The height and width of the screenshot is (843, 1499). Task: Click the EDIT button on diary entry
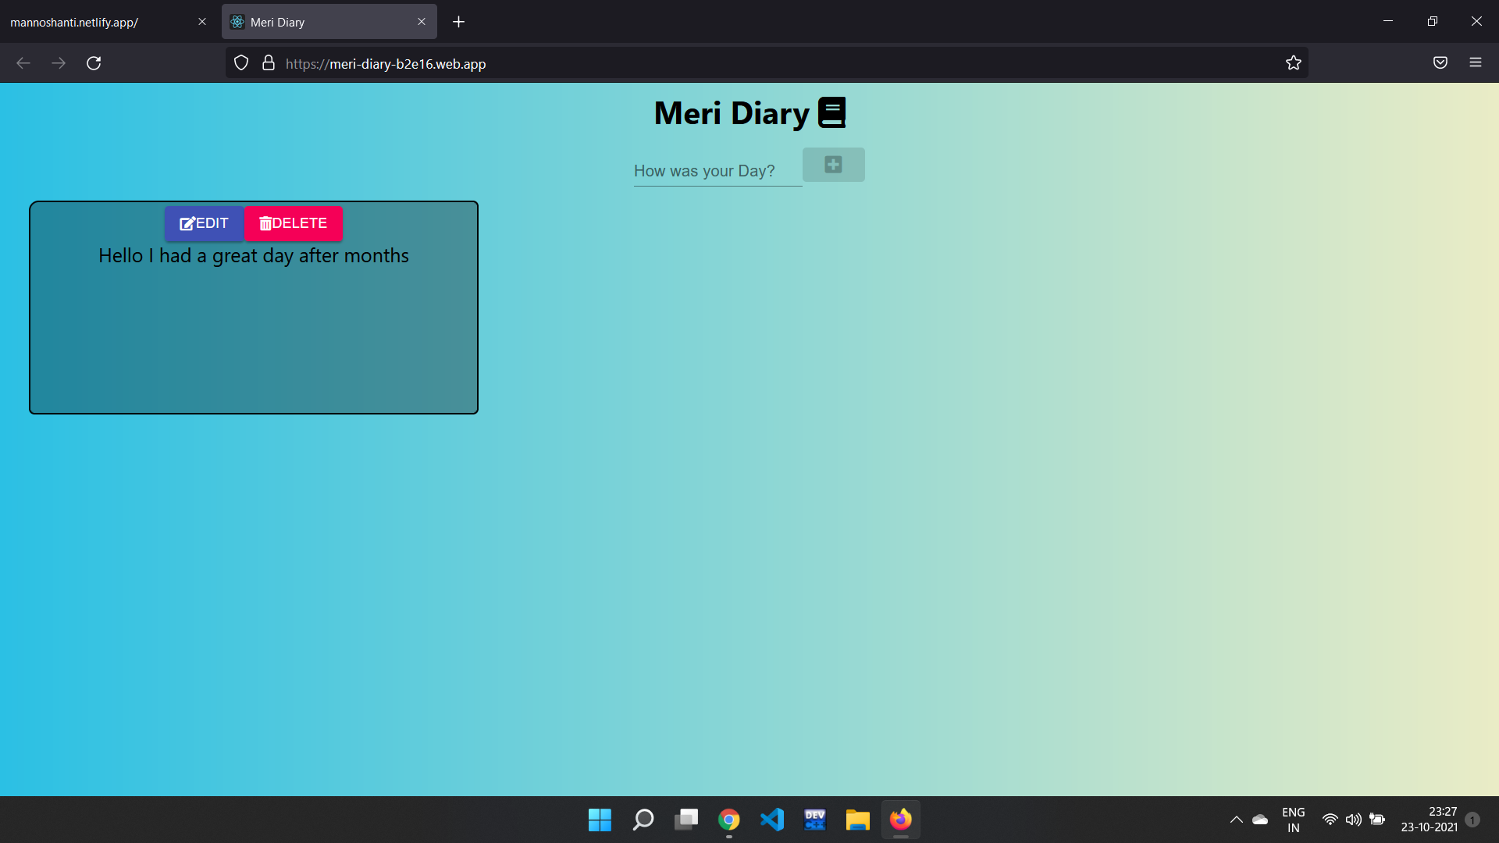tap(204, 223)
